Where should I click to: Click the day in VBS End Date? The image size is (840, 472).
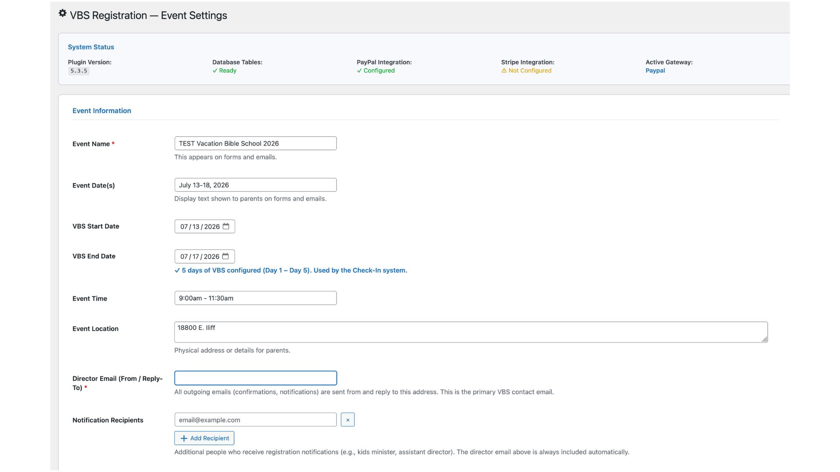click(196, 257)
